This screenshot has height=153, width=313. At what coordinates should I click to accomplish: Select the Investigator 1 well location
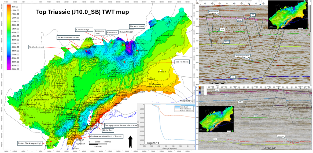pyautogui.click(x=45, y=113)
